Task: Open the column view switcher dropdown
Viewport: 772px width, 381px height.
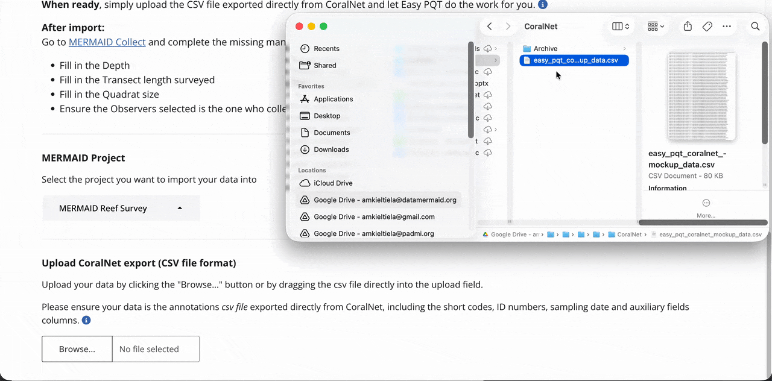Action: click(621, 27)
